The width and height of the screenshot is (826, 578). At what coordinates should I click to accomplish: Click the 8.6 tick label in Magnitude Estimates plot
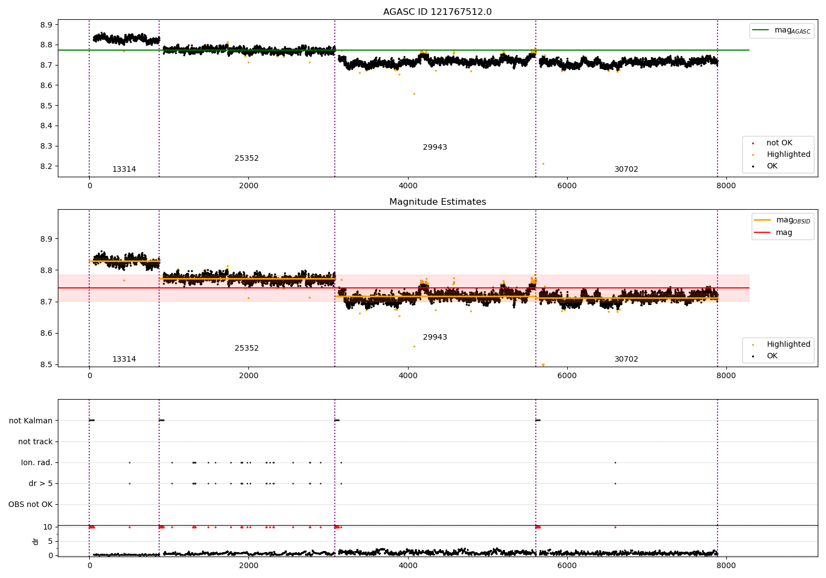[46, 333]
